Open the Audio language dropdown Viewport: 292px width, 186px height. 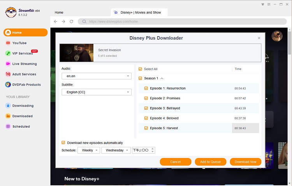97,76
